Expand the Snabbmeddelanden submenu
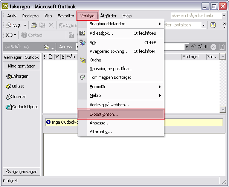229x187 pixels. pos(160,24)
